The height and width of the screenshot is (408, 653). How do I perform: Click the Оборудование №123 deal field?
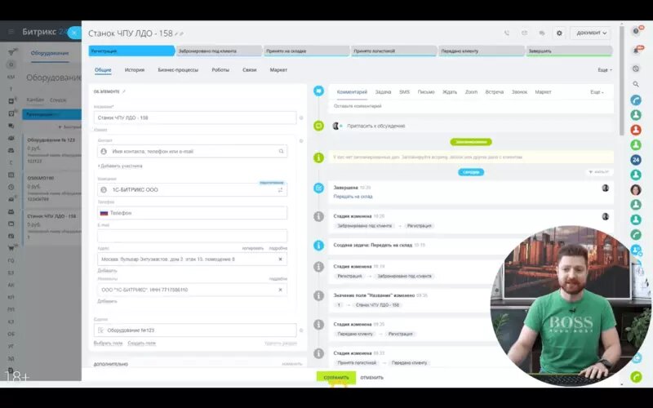[195, 330]
